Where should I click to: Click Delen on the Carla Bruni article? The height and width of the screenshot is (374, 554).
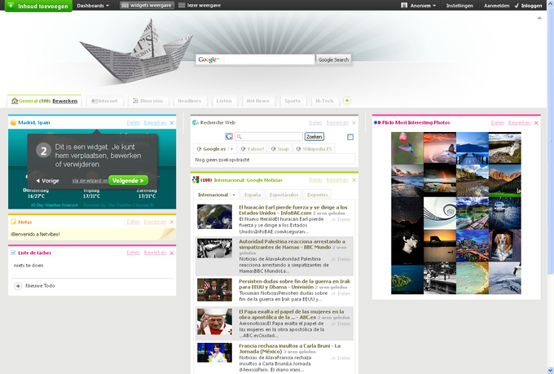click(x=341, y=358)
